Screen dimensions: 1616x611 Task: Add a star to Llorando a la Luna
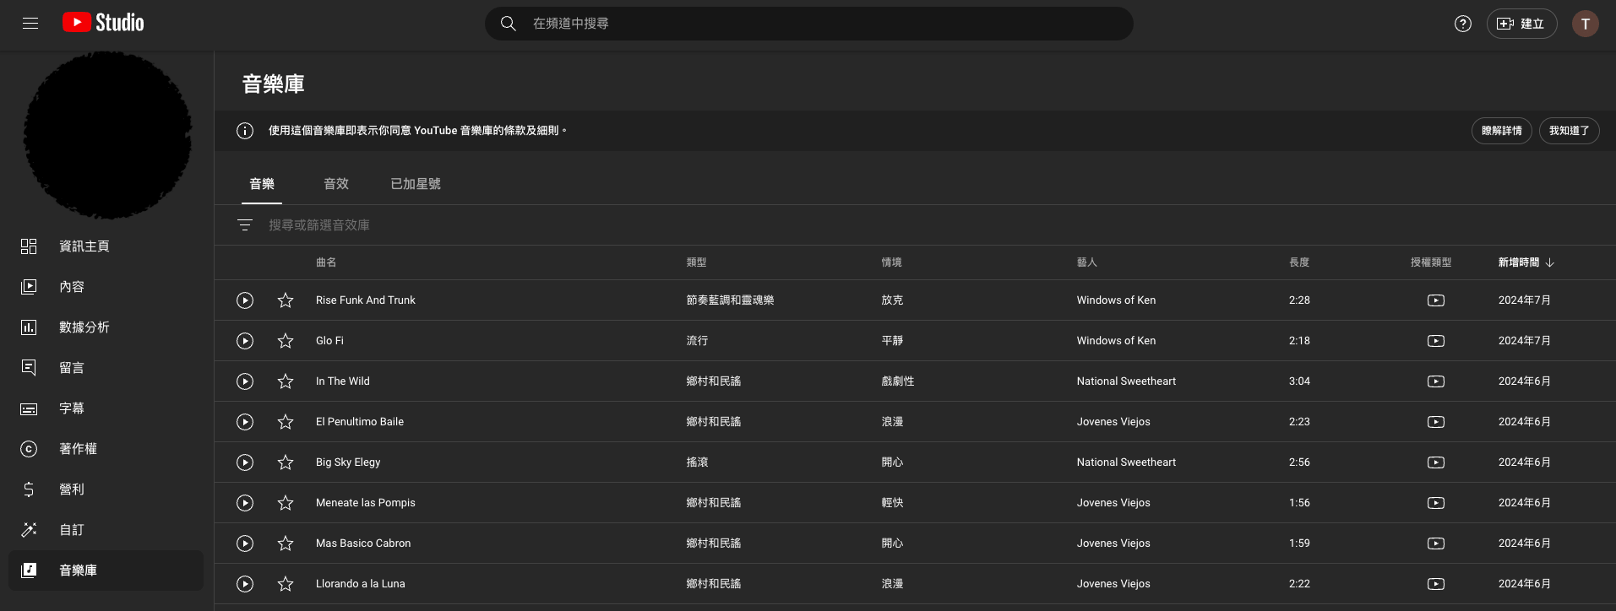point(286,584)
